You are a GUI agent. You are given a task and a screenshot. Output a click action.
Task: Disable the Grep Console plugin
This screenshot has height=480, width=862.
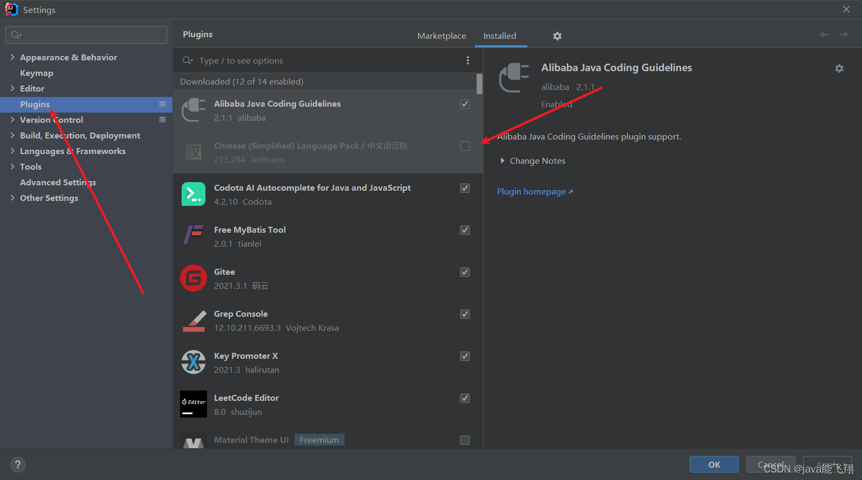(x=465, y=314)
